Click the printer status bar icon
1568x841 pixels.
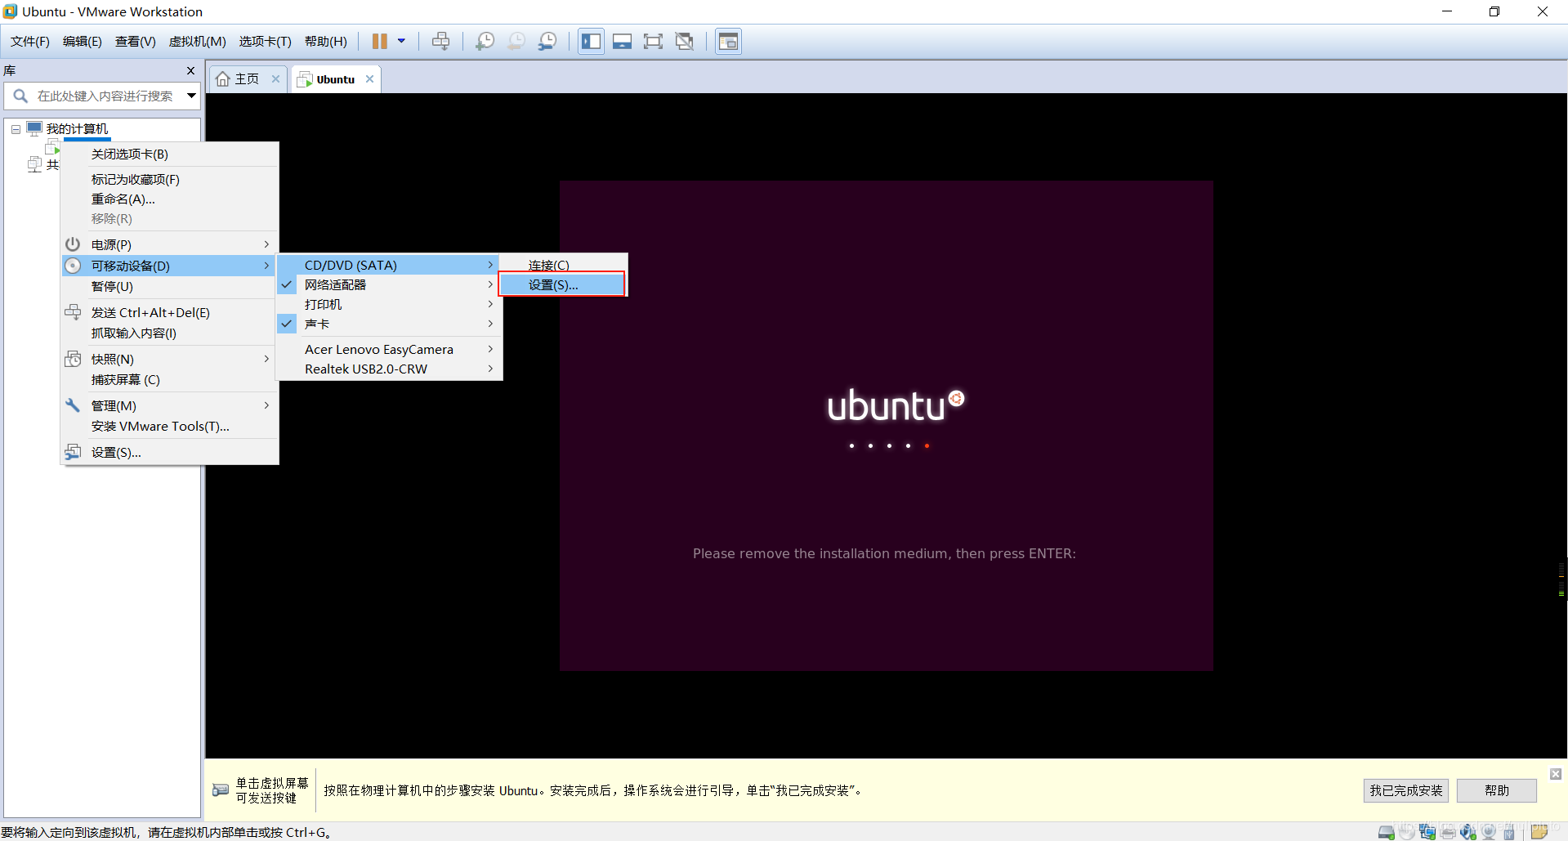click(1448, 832)
